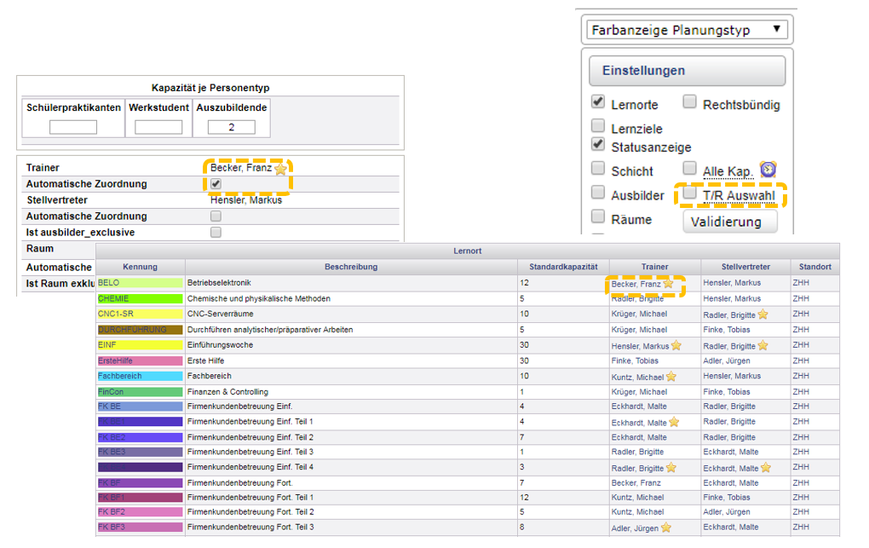This screenshot has width=869, height=548.
Task: Check the Alle Kap. checkbox
Action: (x=689, y=169)
